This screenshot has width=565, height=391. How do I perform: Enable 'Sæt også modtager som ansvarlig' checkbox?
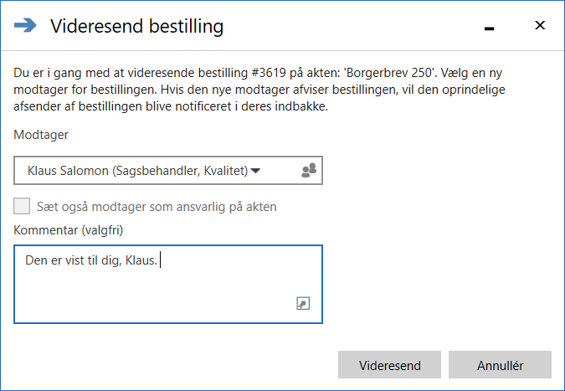click(23, 206)
